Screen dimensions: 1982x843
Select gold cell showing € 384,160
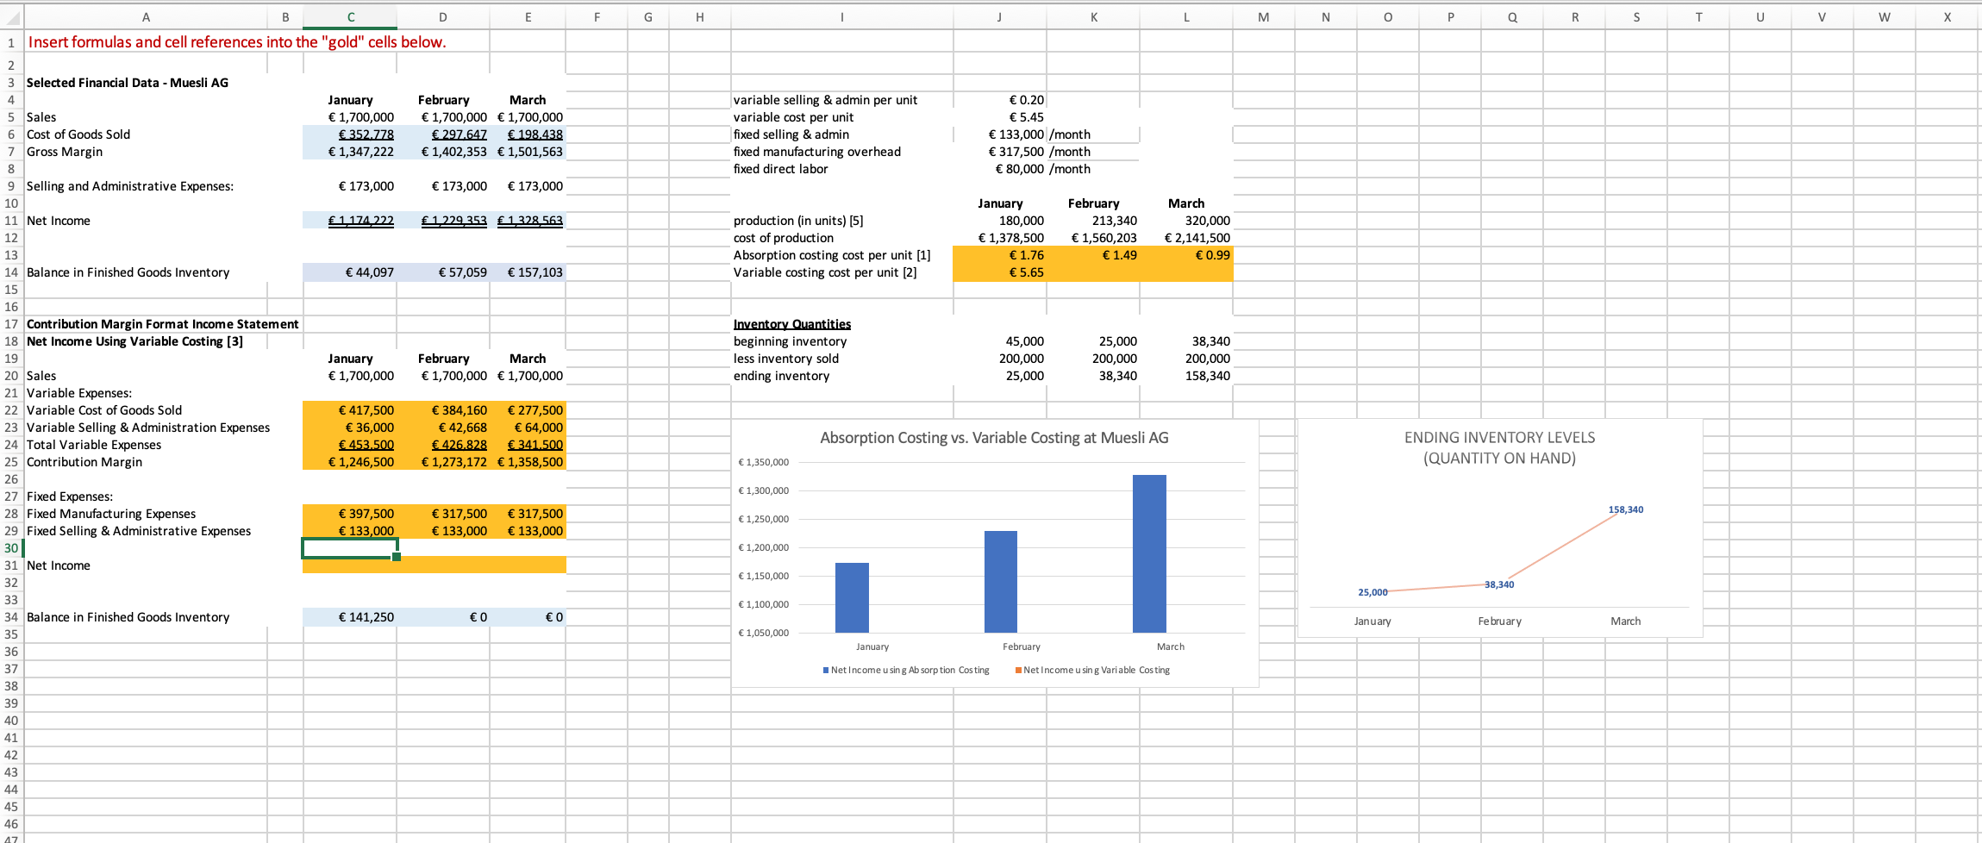click(x=443, y=410)
